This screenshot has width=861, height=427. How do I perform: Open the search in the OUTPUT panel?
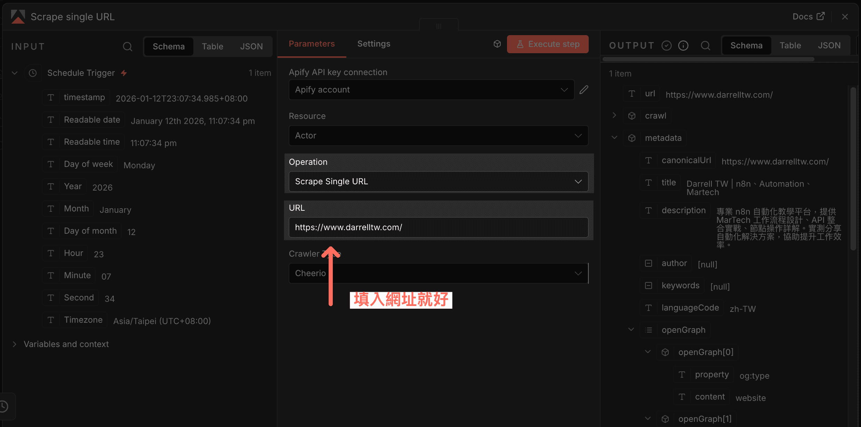[706, 45]
